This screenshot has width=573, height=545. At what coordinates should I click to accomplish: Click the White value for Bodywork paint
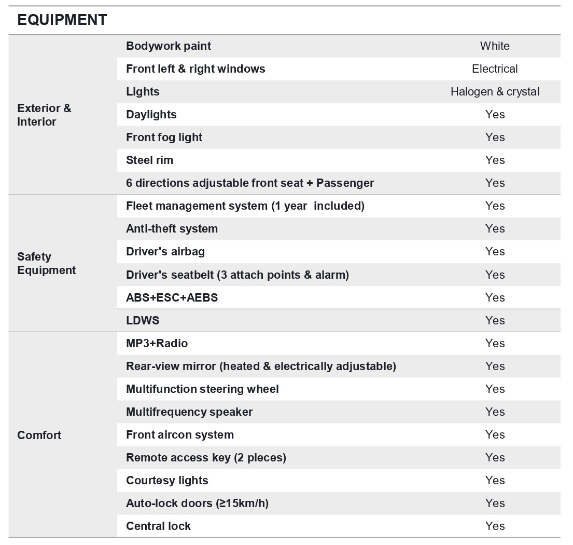pyautogui.click(x=495, y=46)
